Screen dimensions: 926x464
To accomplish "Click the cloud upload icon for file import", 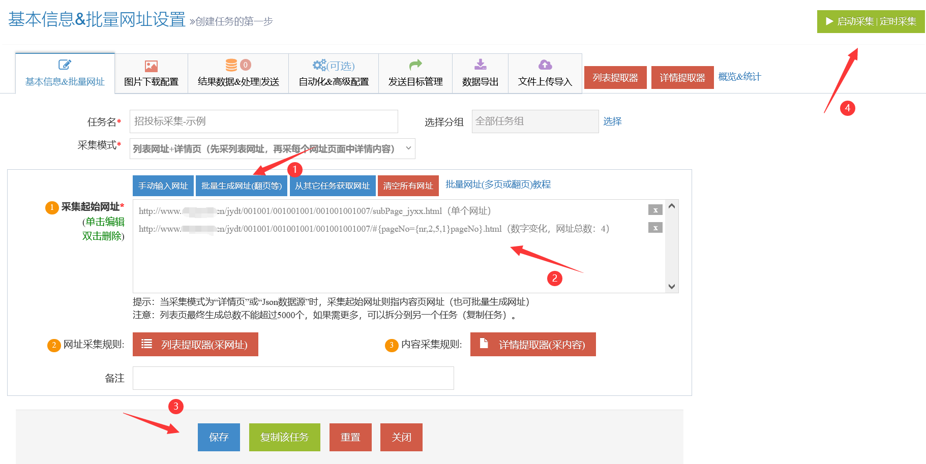I will point(545,65).
